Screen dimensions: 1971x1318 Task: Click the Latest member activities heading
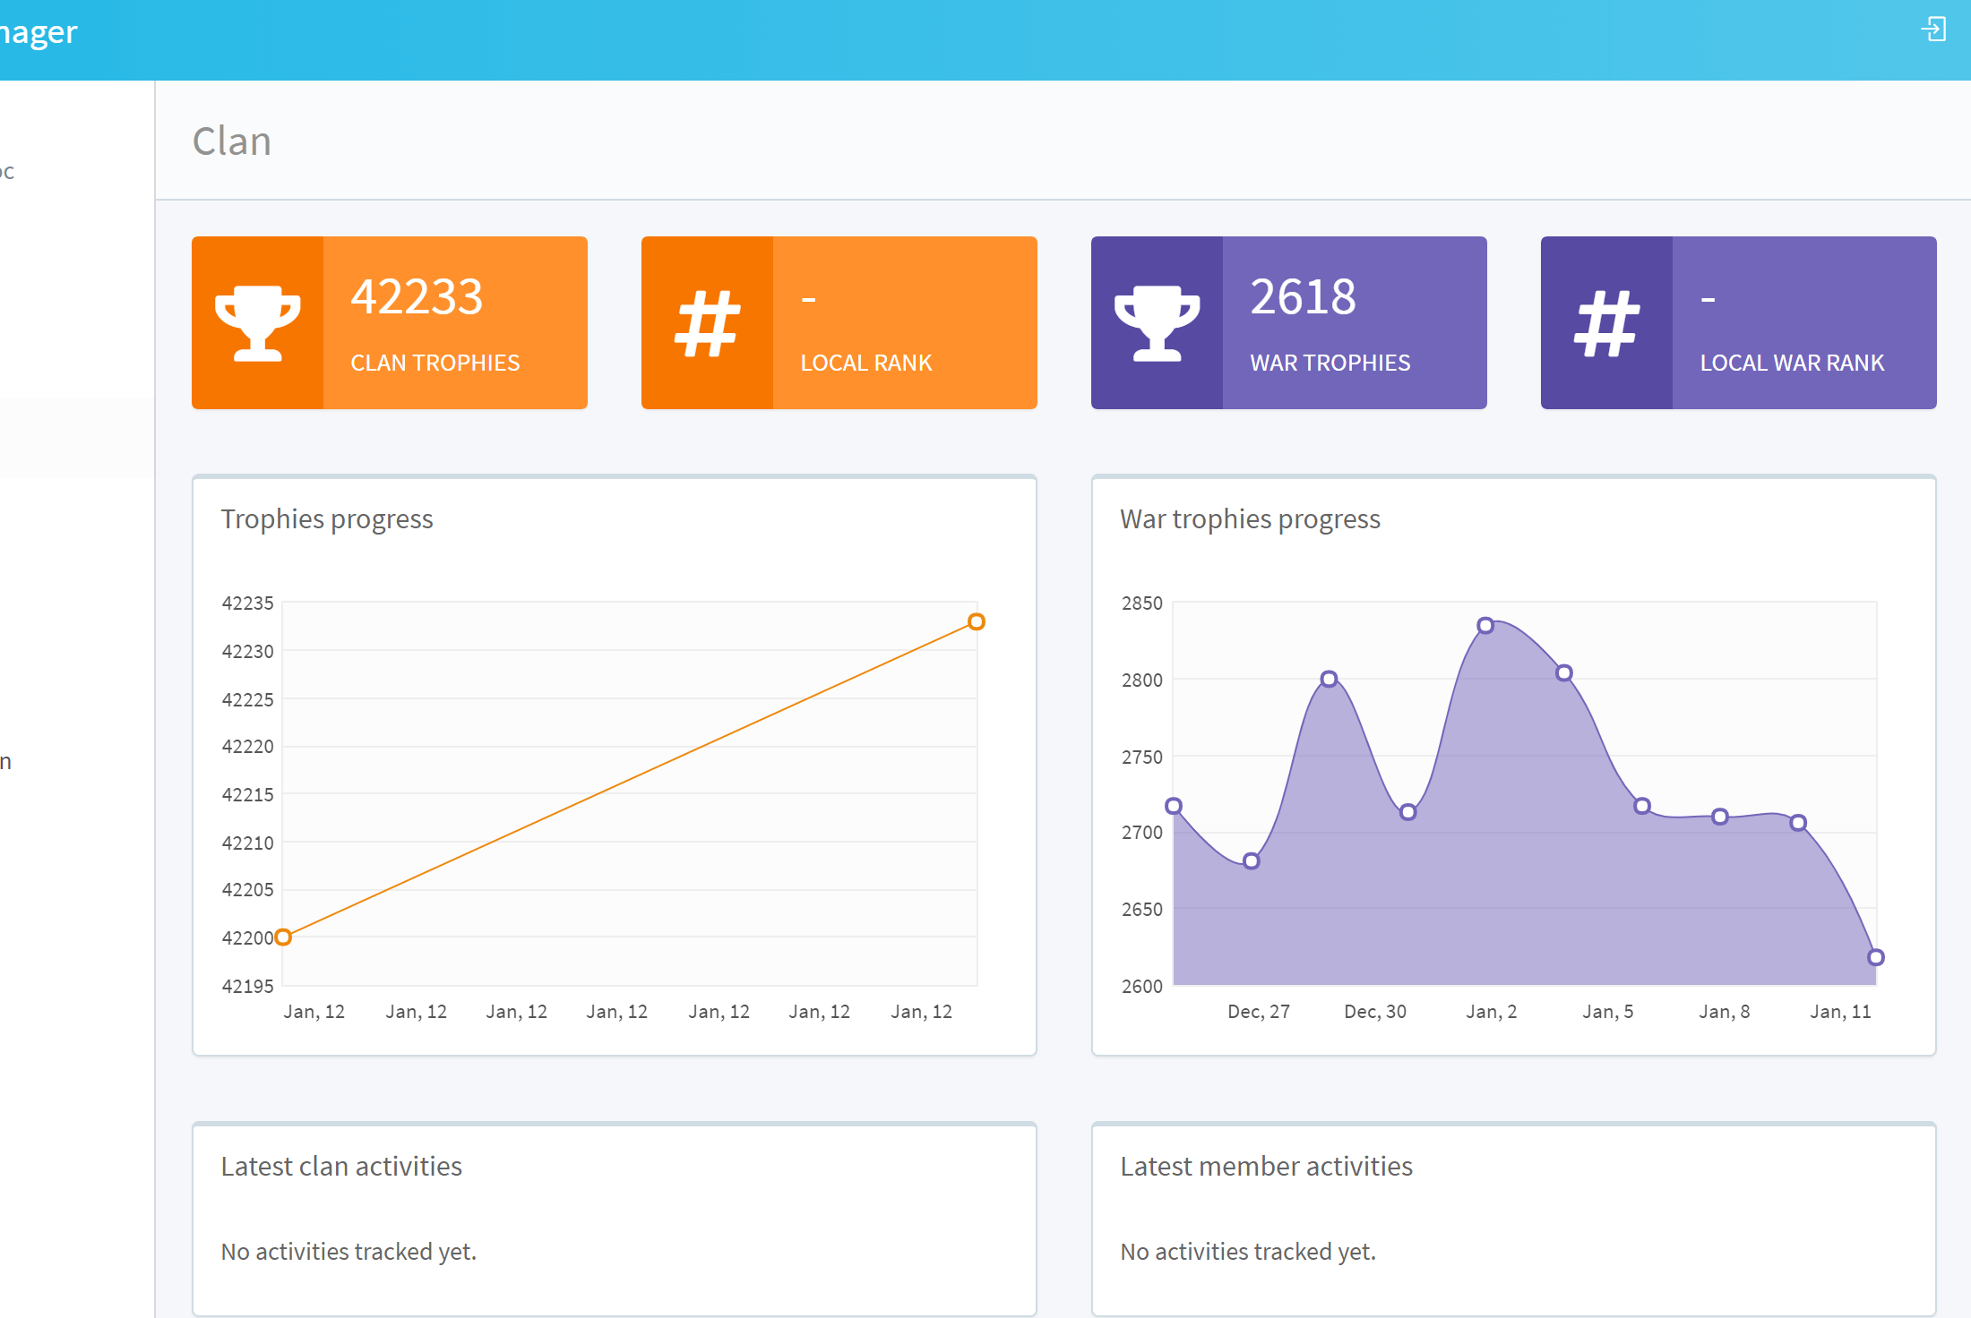(x=1266, y=1167)
